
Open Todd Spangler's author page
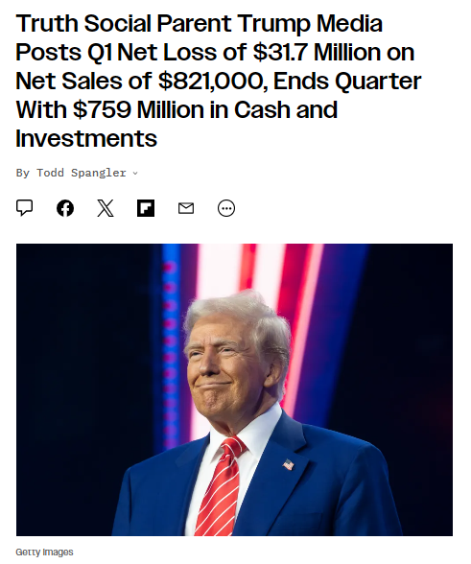pyautogui.click(x=82, y=173)
